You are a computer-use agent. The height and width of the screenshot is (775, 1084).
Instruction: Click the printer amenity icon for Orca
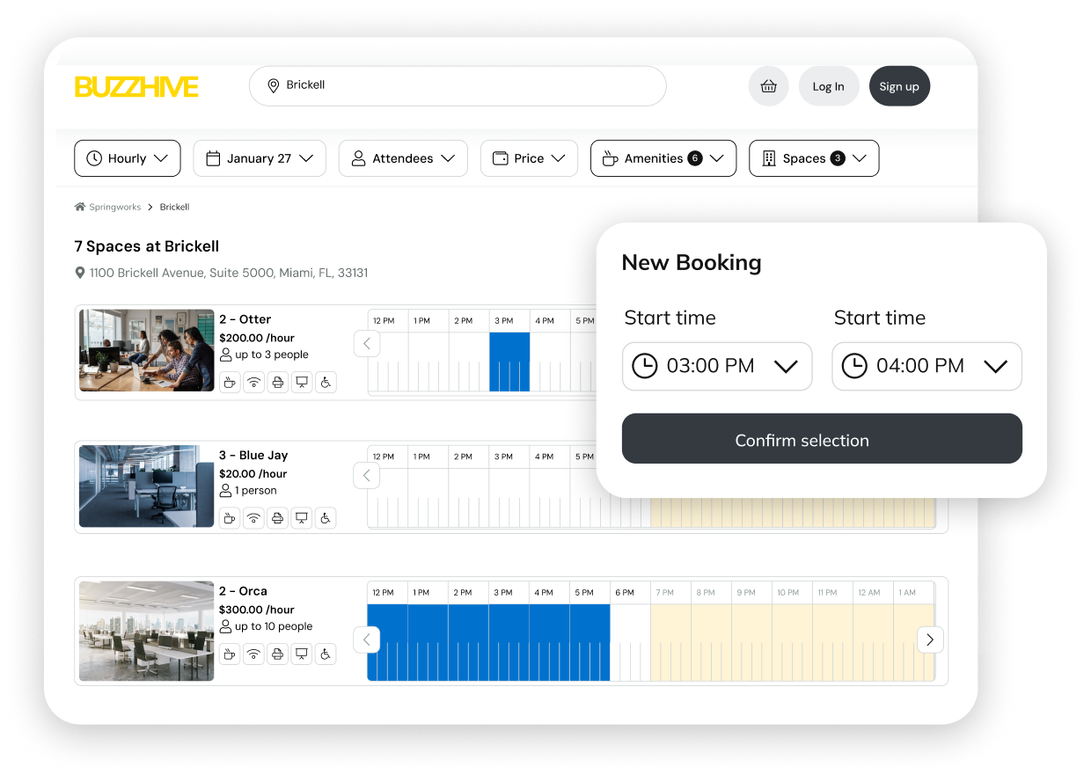tap(277, 654)
